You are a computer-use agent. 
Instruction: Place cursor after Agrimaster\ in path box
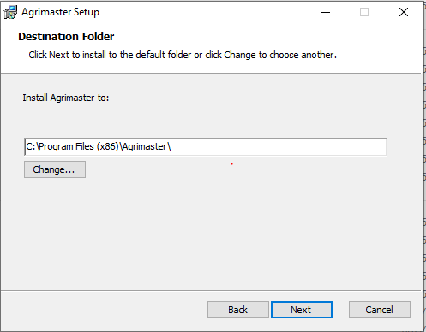[x=171, y=147]
